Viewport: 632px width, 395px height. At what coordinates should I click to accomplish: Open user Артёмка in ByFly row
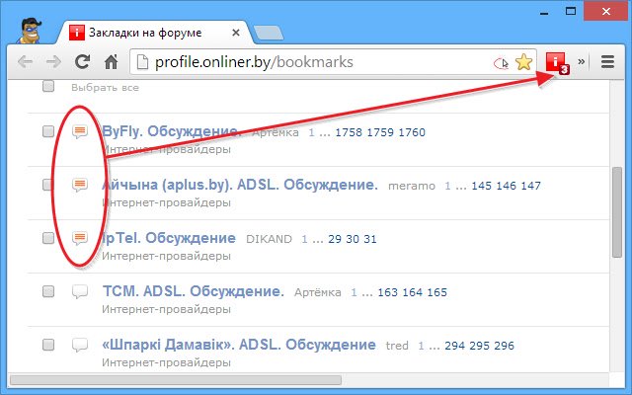tap(276, 132)
